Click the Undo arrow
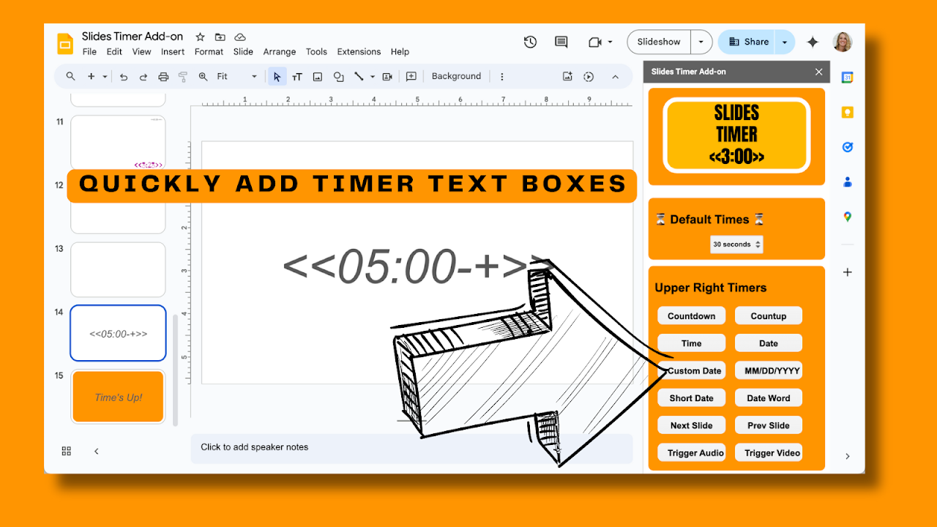Viewport: 937px width, 527px height. tap(124, 76)
